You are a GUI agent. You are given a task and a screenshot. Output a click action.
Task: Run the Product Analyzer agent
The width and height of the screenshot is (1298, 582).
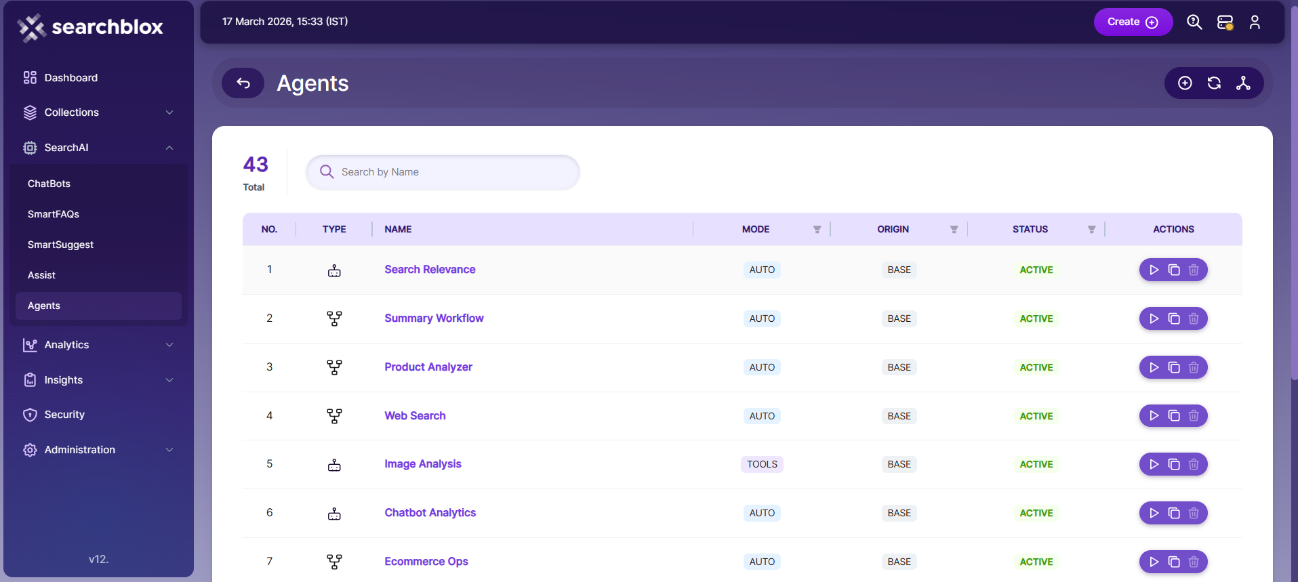(1154, 367)
